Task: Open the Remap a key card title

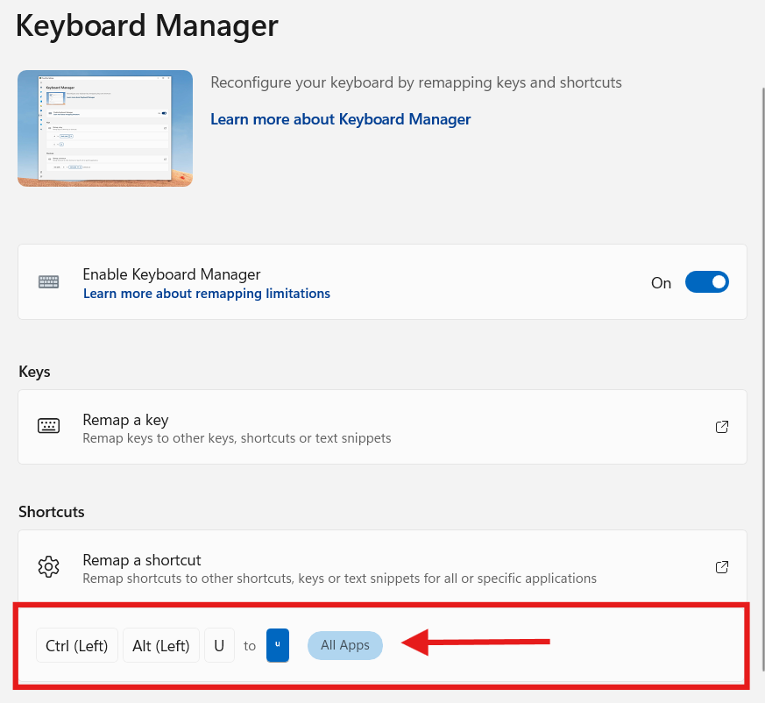Action: click(125, 420)
